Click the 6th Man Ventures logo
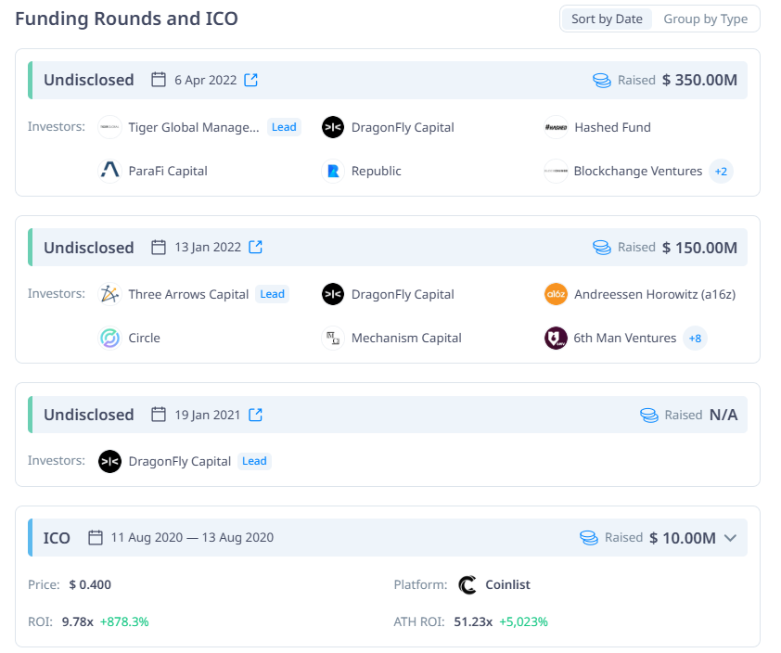The width and height of the screenshot is (781, 653). click(556, 339)
